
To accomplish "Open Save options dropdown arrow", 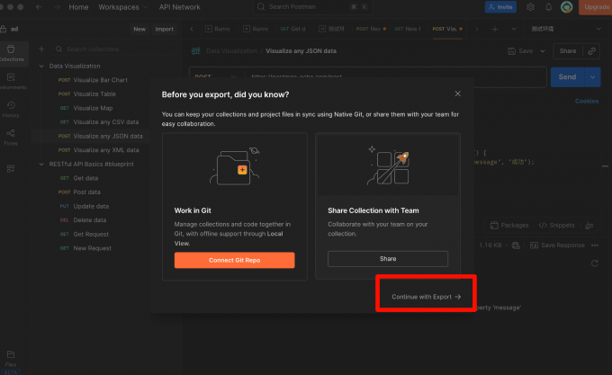I will pyautogui.click(x=543, y=51).
